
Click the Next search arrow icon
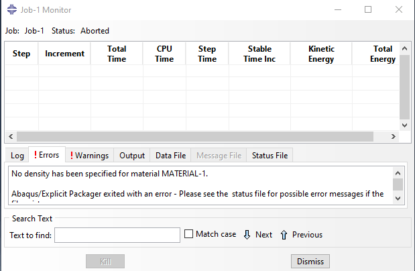(247, 235)
